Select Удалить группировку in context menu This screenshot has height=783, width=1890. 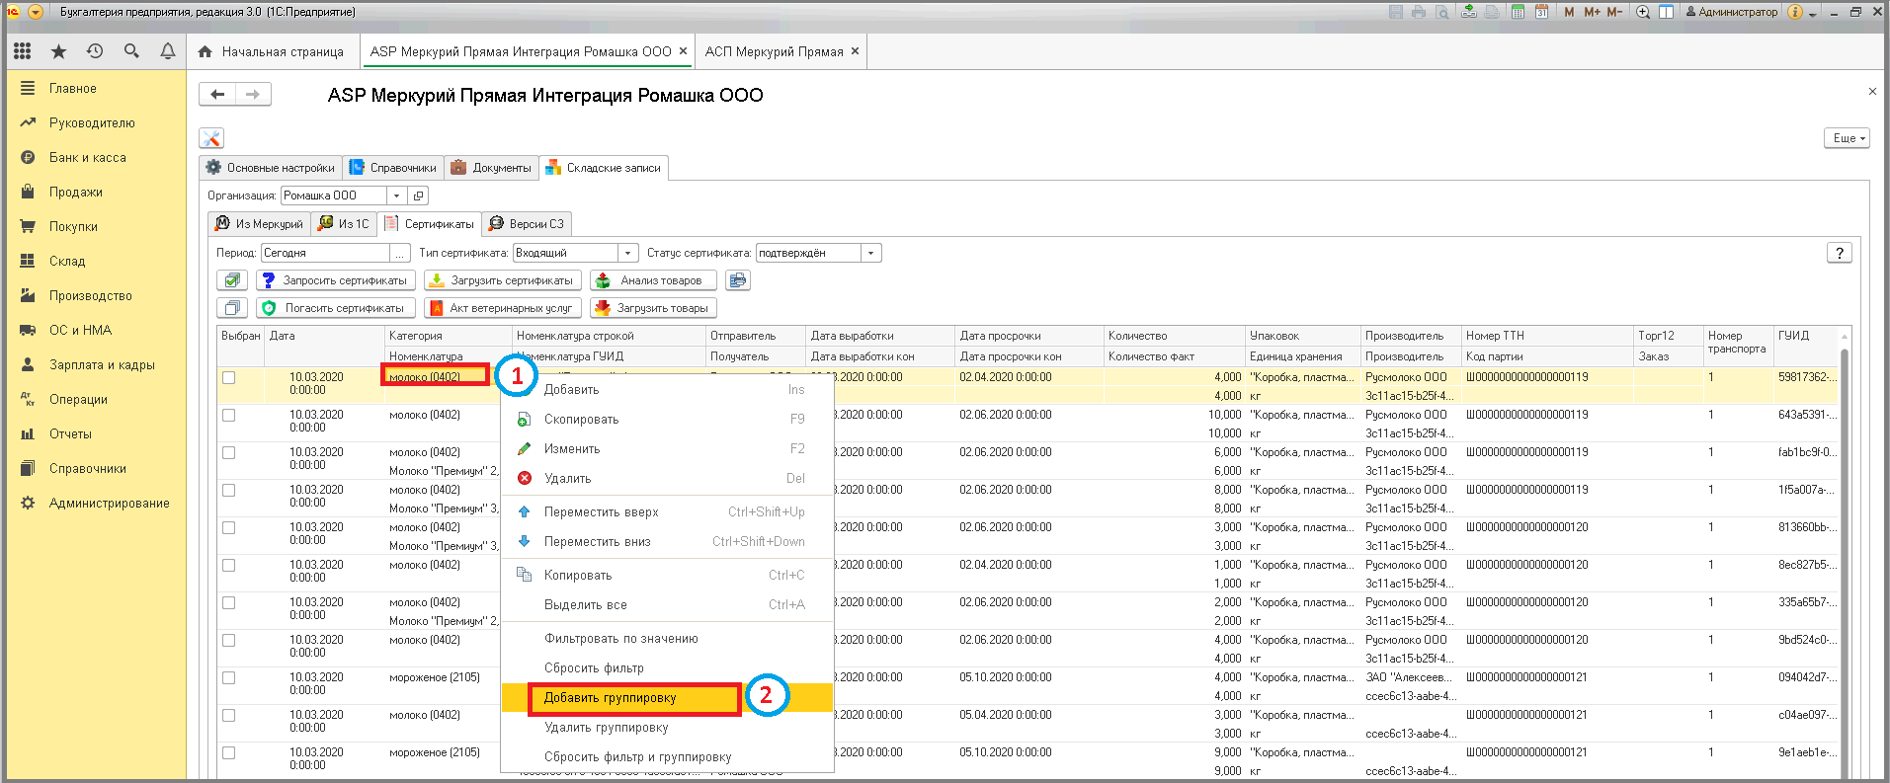pos(669,728)
